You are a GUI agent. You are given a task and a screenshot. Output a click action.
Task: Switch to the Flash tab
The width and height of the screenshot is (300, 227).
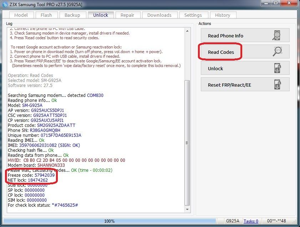pyautogui.click(x=46, y=15)
